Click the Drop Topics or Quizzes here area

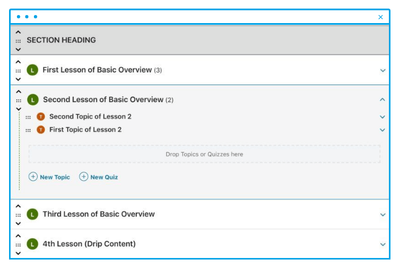(205, 154)
